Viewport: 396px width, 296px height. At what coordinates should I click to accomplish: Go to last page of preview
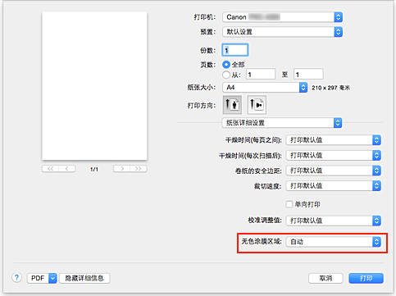click(x=139, y=169)
